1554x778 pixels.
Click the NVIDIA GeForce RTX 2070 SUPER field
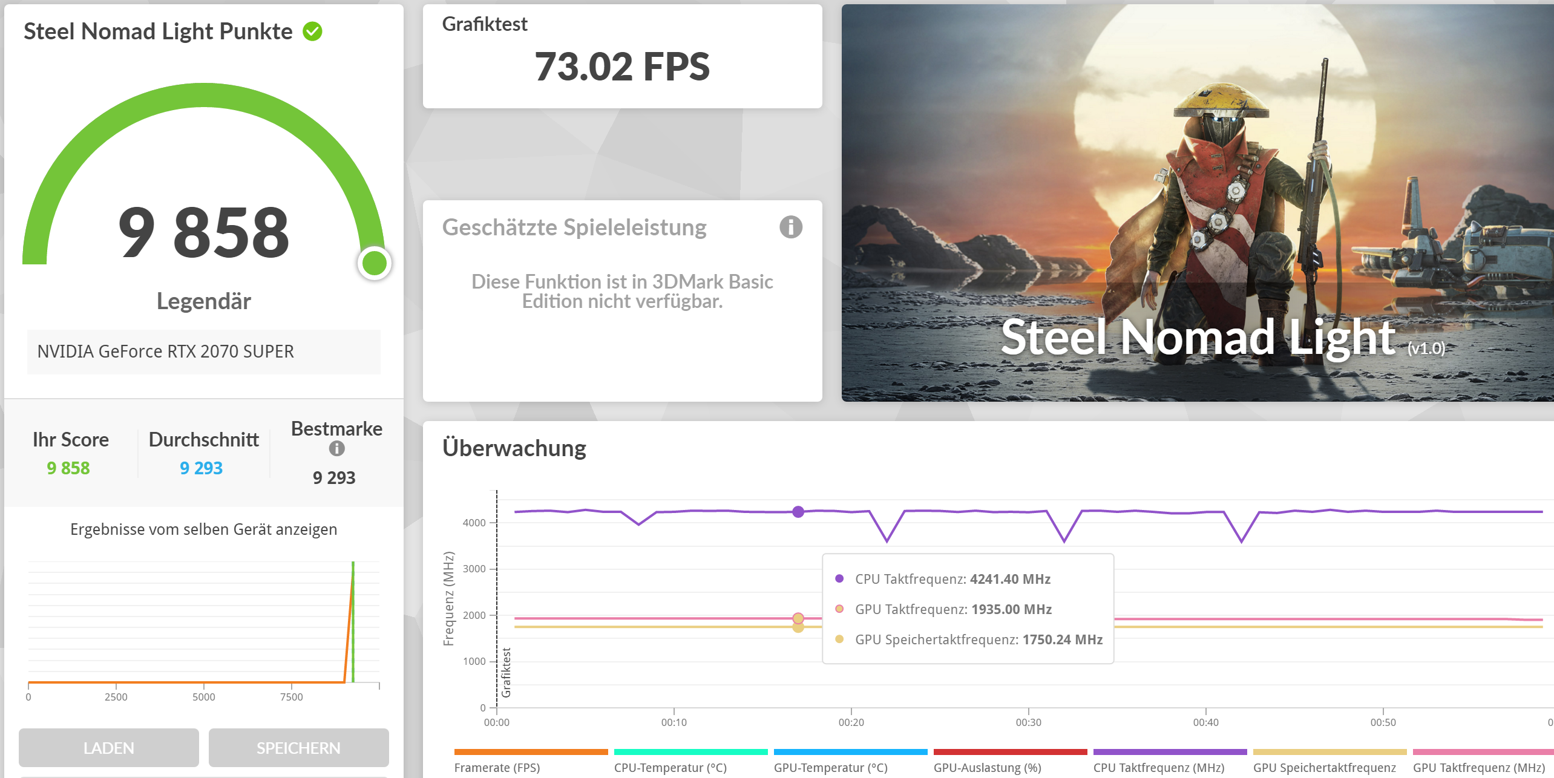pyautogui.click(x=203, y=351)
